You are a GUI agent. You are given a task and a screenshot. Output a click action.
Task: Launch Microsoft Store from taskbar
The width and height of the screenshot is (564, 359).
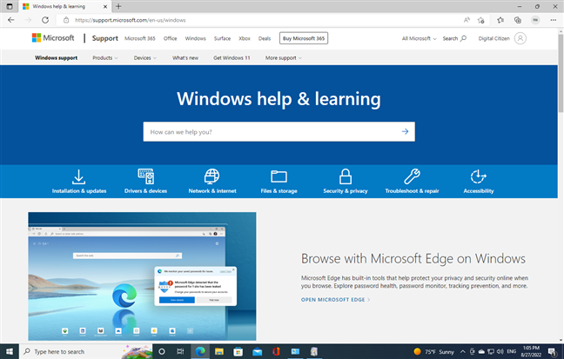tap(238, 351)
